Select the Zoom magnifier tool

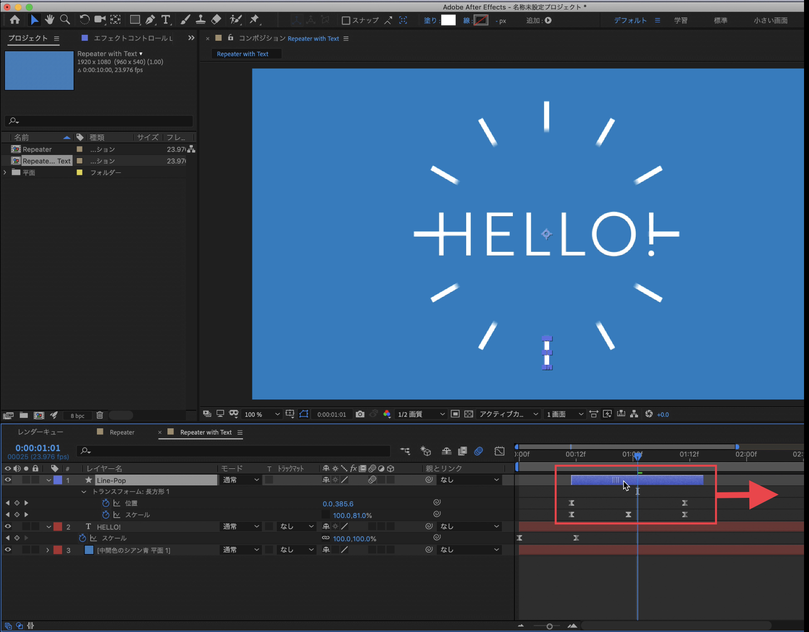point(65,20)
